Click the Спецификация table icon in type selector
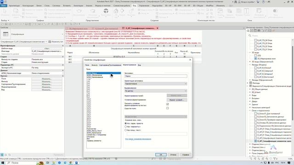Viewport: 294px width, 165px height. pyautogui.click(x=6, y=34)
